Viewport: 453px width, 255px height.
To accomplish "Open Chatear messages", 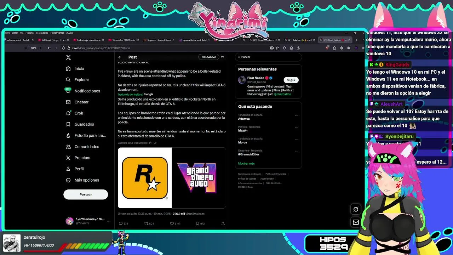I will pyautogui.click(x=77, y=102).
